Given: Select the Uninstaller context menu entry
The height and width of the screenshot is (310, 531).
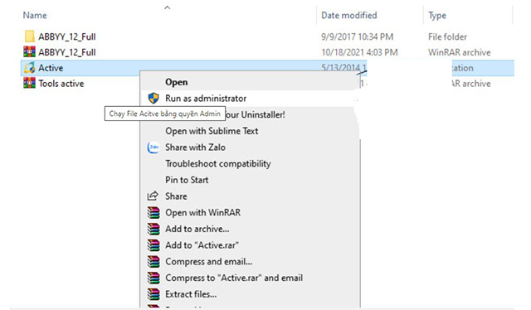Looking at the screenshot, I should [x=255, y=114].
